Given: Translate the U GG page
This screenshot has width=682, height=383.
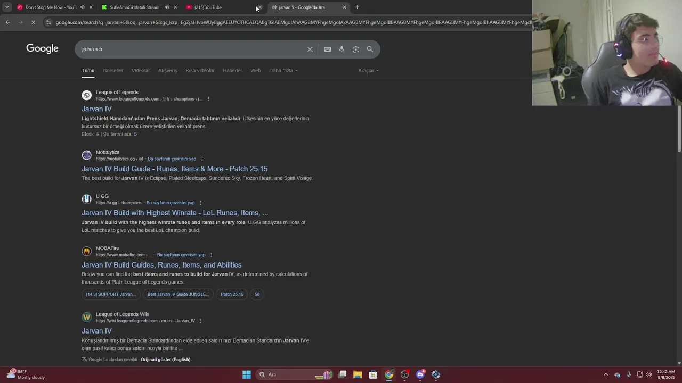Looking at the screenshot, I should click(x=170, y=203).
